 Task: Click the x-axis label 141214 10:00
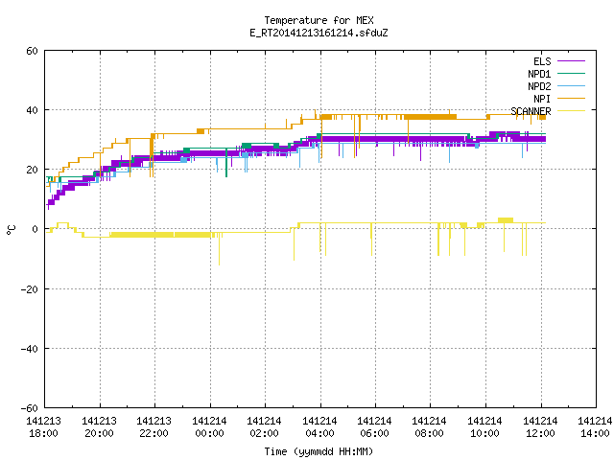(485, 427)
